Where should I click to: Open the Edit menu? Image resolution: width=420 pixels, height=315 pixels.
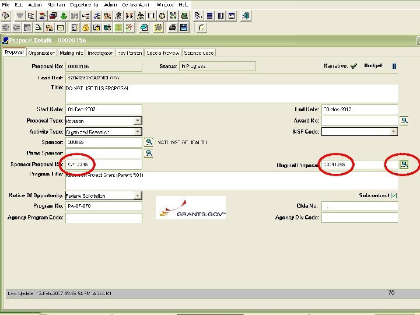[x=19, y=5]
